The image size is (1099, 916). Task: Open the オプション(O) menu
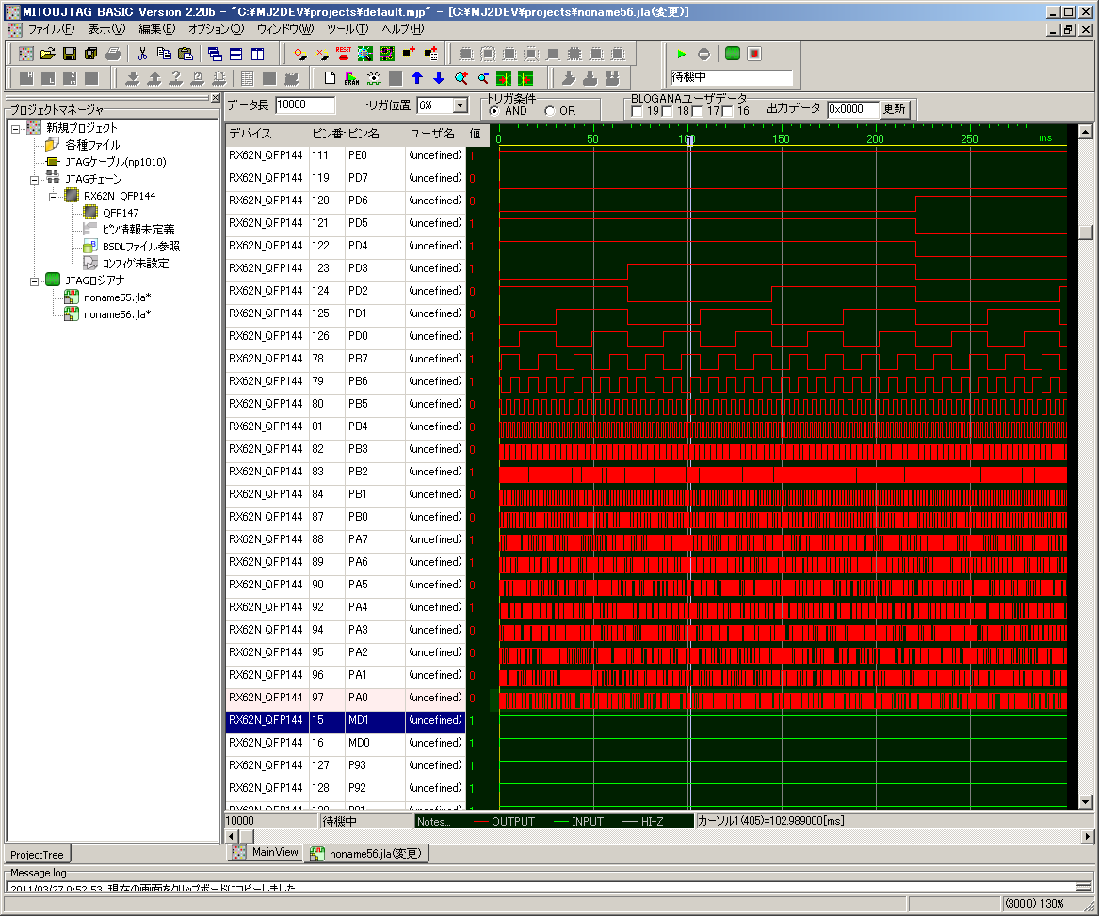(215, 29)
